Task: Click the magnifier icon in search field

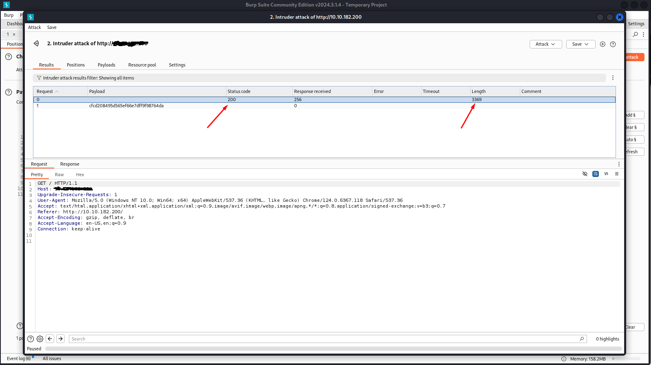Action: (x=582, y=339)
